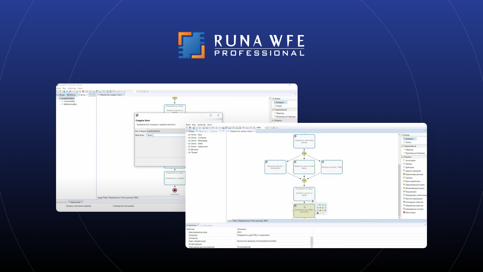
Task: Switch to the XML tab
Action: pyautogui.click(x=265, y=221)
